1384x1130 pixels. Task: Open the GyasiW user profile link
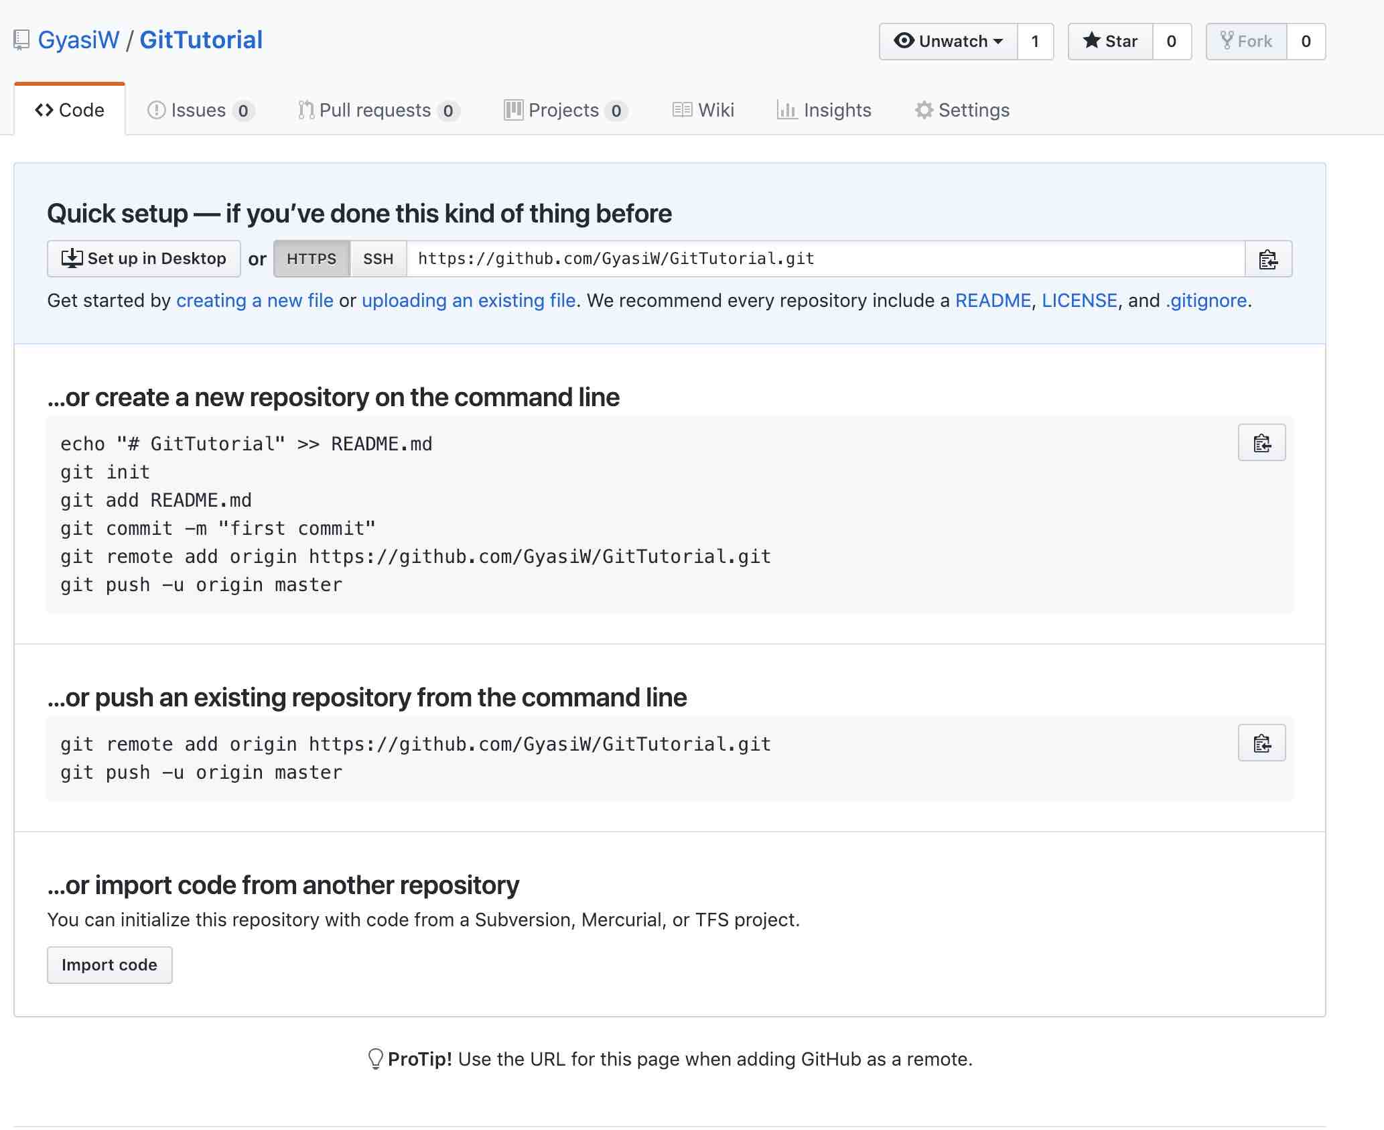(78, 40)
